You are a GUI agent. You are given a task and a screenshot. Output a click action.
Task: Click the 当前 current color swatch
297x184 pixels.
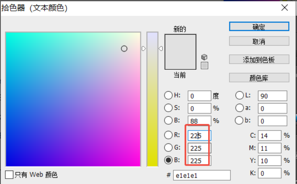point(180,61)
